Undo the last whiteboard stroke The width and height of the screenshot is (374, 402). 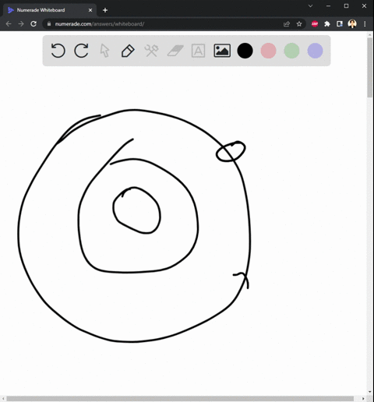[x=58, y=51]
